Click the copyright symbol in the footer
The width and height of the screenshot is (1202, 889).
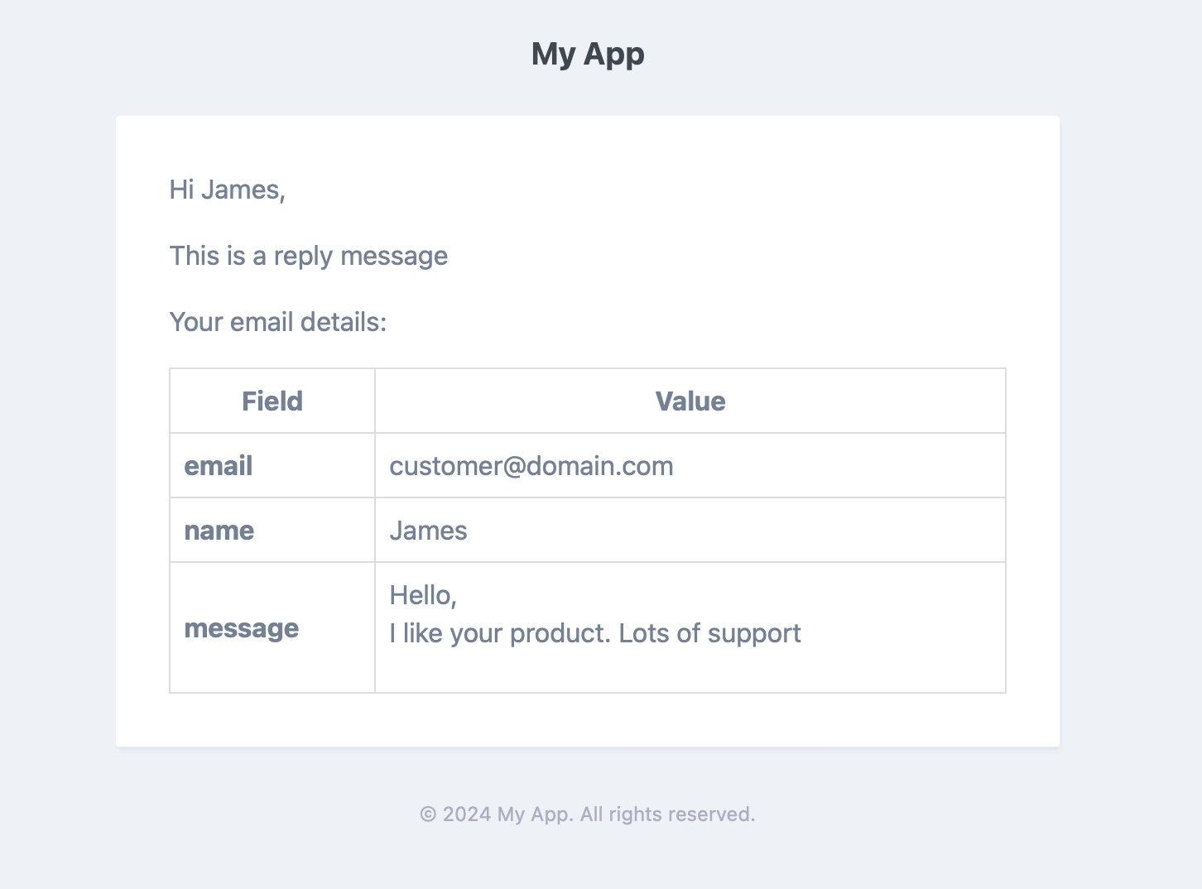coord(428,815)
